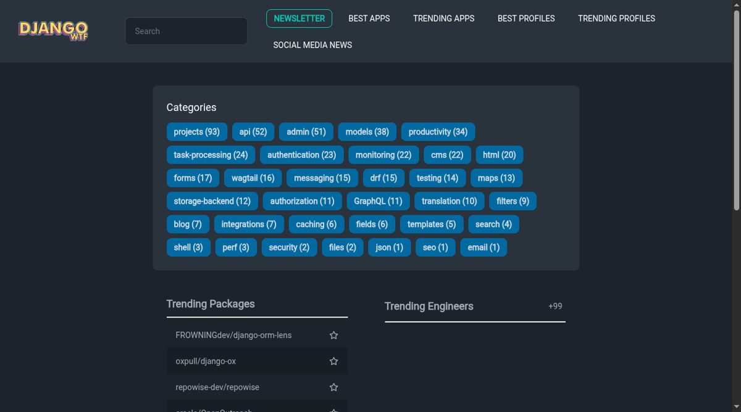Image resolution: width=741 pixels, height=412 pixels.
Task: Choose the testing (14) category
Action: tap(437, 178)
